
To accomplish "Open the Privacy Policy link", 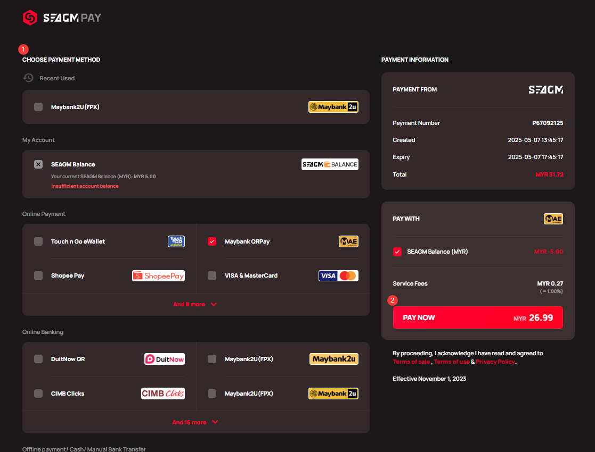I will point(495,362).
